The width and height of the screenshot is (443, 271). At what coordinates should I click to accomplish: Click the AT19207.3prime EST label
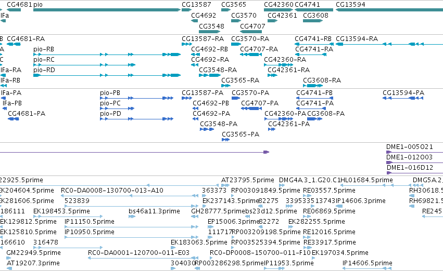33,263
